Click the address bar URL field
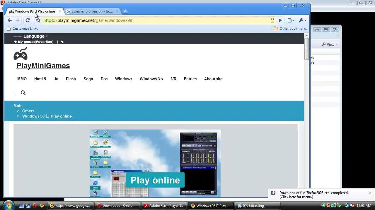Screen dimensions: 375x210 155,20
